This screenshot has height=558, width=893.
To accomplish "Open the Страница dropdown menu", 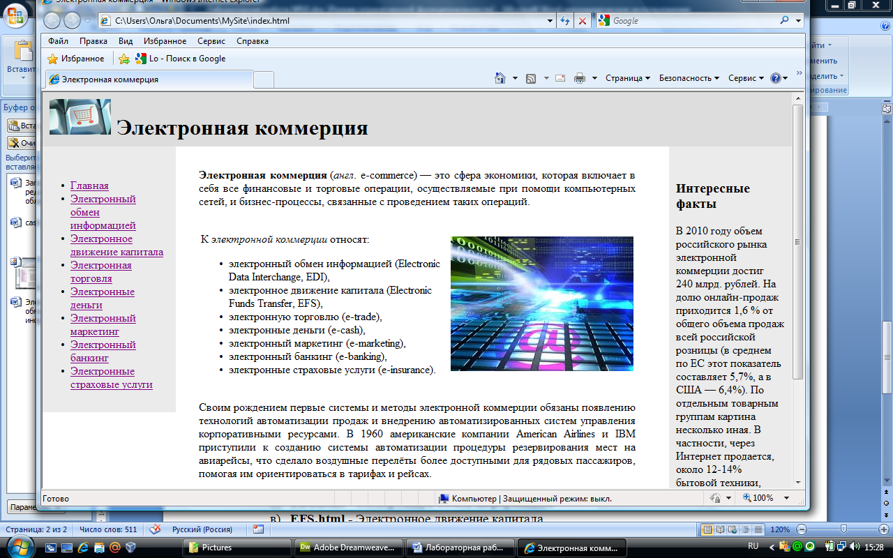I will point(628,78).
